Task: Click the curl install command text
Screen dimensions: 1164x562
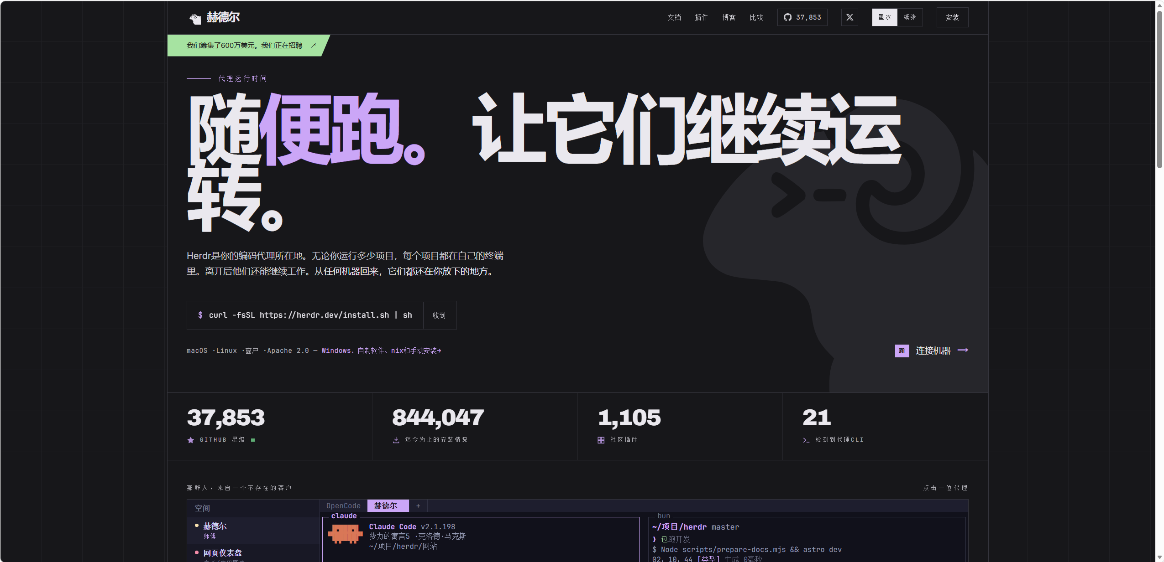Action: (x=310, y=315)
